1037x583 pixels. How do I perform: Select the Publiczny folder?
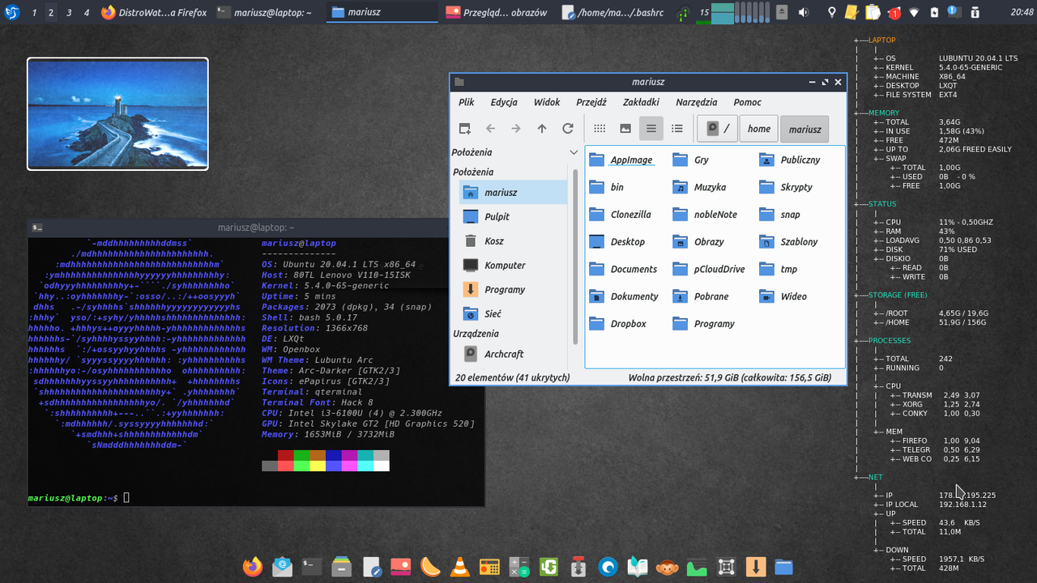[790, 160]
